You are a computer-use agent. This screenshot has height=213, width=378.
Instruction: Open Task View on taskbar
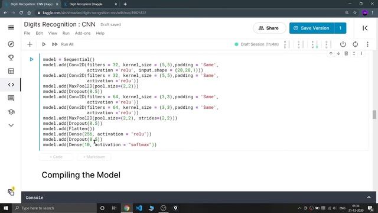[114, 208]
